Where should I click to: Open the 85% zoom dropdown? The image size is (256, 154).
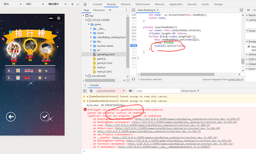point(12,4)
